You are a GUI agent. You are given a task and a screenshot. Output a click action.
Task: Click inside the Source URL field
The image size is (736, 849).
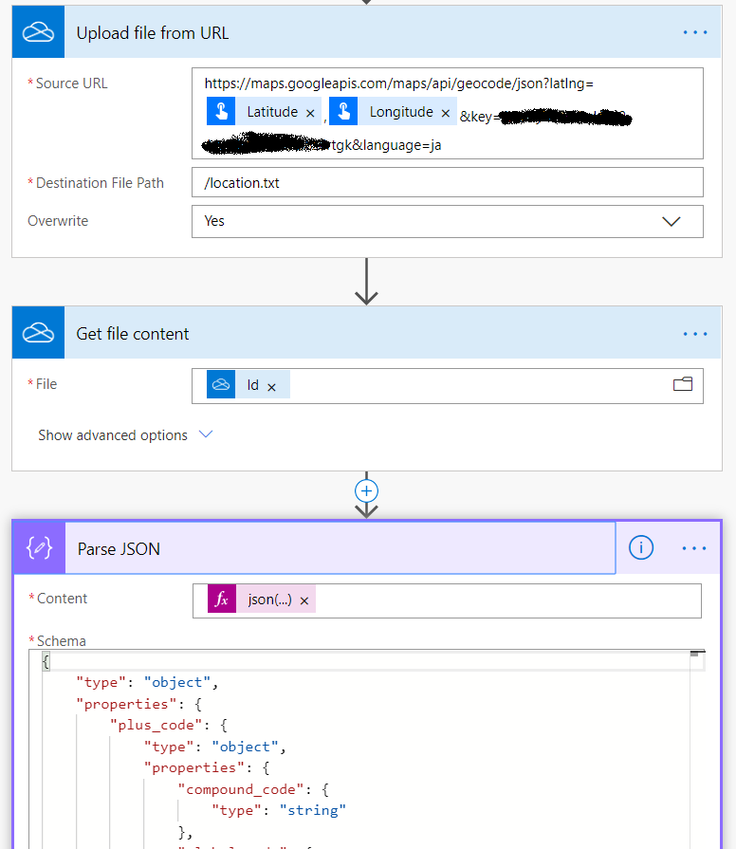[x=448, y=113]
